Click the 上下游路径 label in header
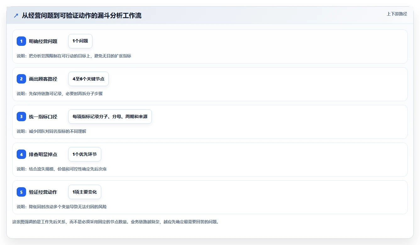The width and height of the screenshot is (420, 245). pos(397,14)
